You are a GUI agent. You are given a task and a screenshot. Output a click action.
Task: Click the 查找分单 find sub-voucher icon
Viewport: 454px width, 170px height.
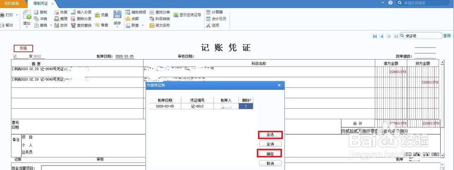coord(152,12)
